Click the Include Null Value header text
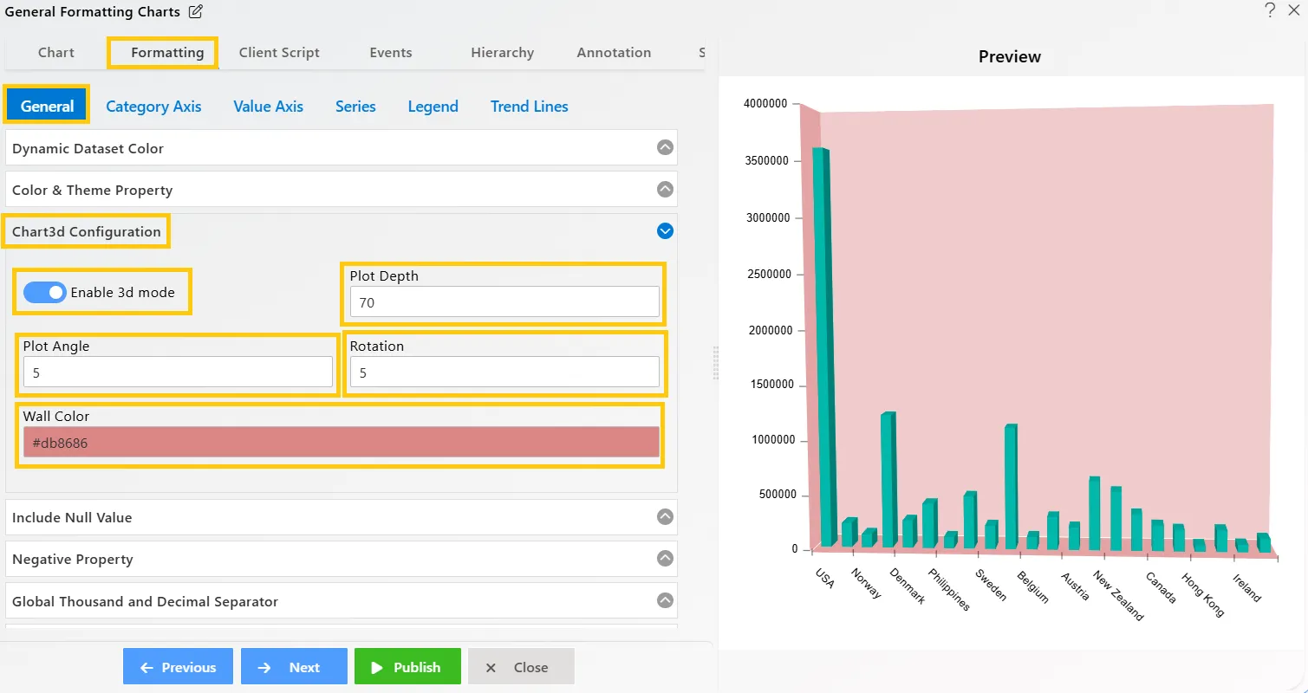The image size is (1308, 693). pyautogui.click(x=72, y=518)
